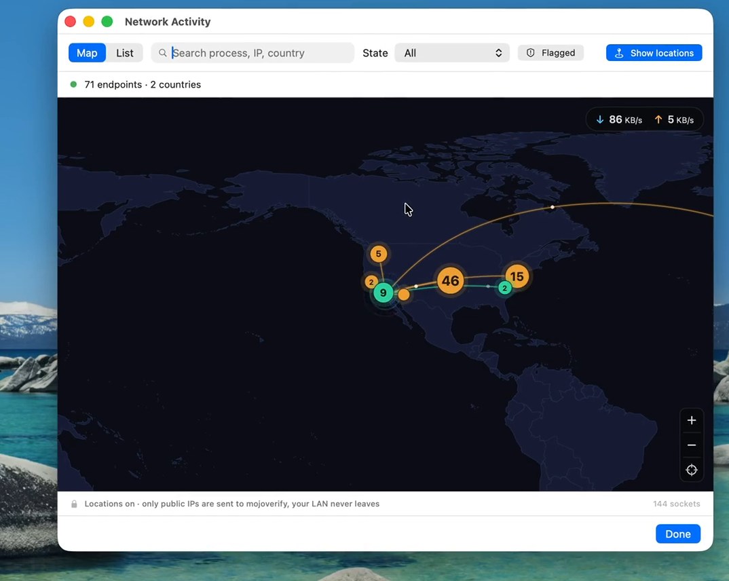Click the green status dot beside endpoints
Screen dimensions: 729x581
pyautogui.click(x=73, y=85)
